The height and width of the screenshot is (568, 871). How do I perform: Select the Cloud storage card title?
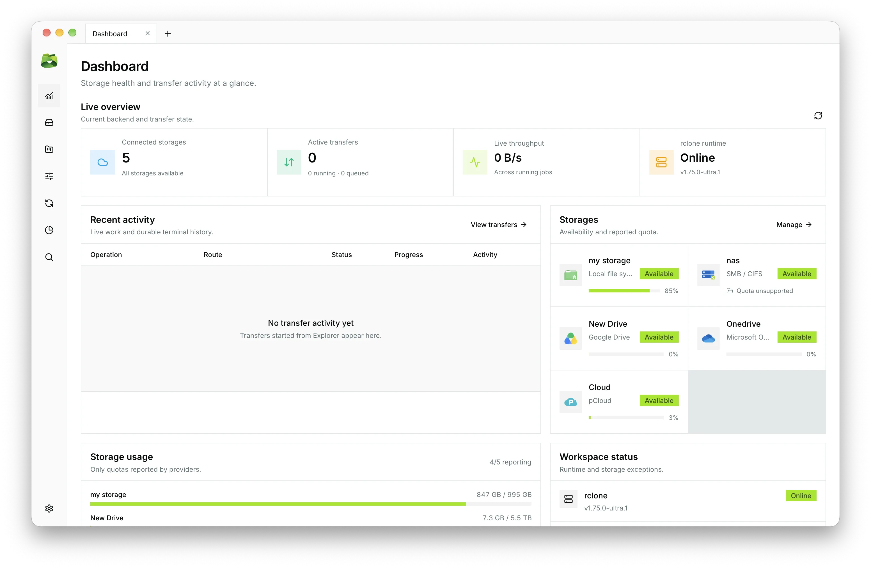599,387
